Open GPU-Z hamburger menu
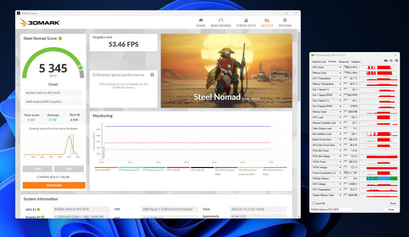This screenshot has width=409, height=237. (396, 61)
